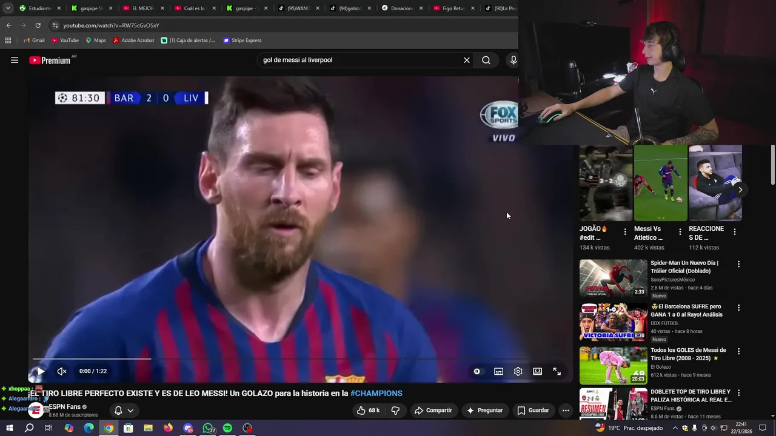The image size is (776, 436).
Task: Toggle the autoplay switch in player
Action: (477, 371)
